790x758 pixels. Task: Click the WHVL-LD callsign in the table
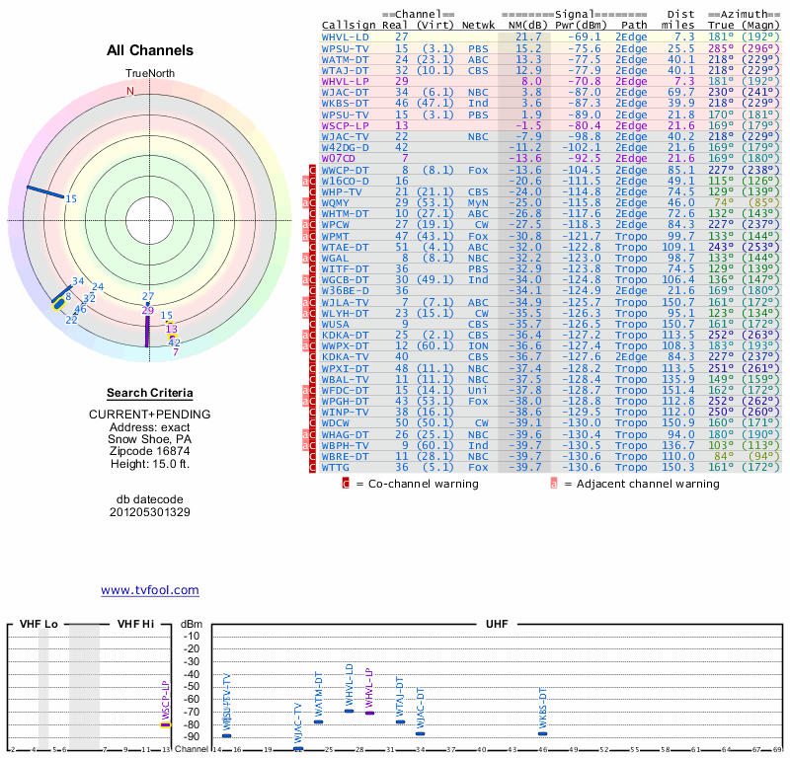[x=346, y=36]
